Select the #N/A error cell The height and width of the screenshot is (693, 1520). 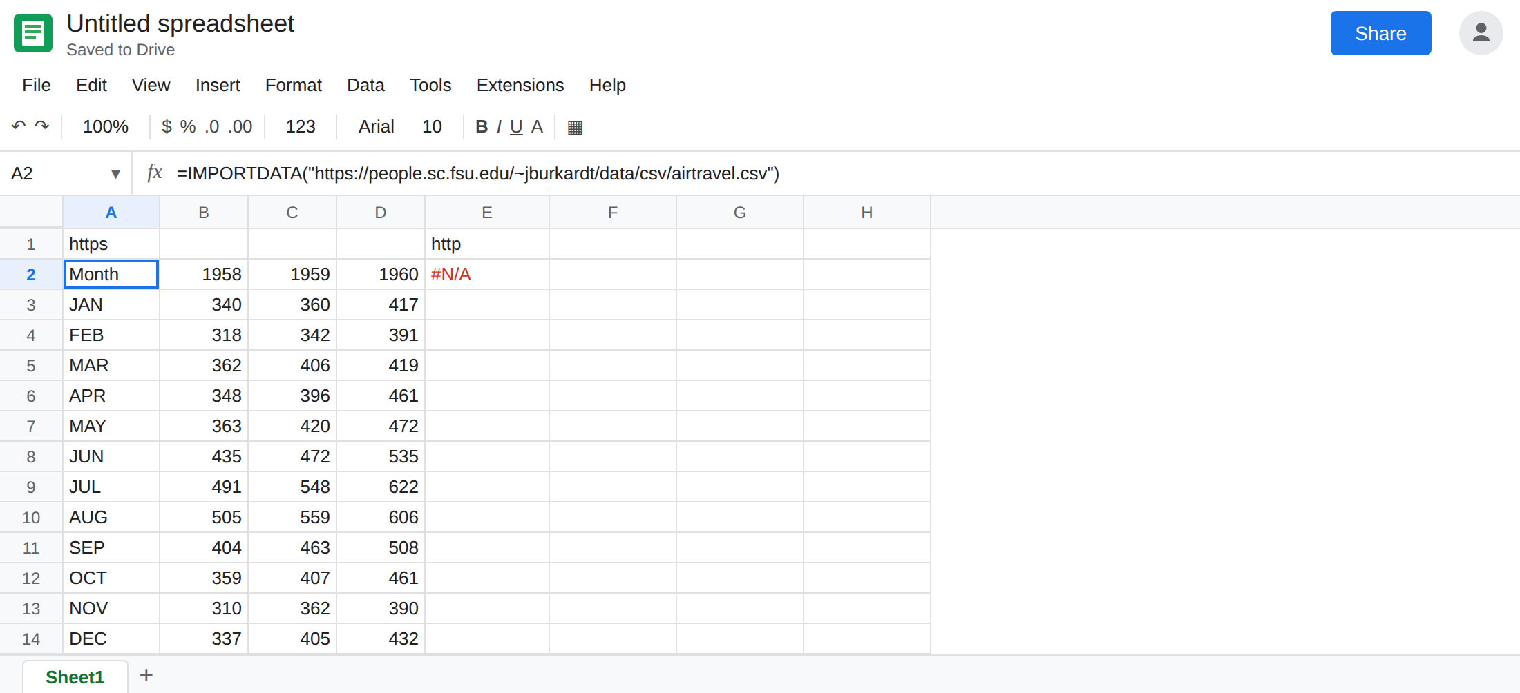pos(487,274)
